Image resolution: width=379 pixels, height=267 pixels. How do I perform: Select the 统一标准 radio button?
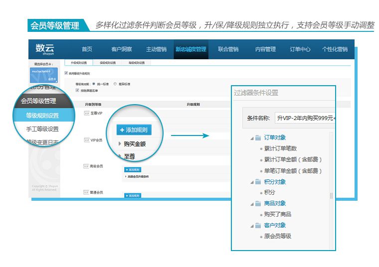94,84
